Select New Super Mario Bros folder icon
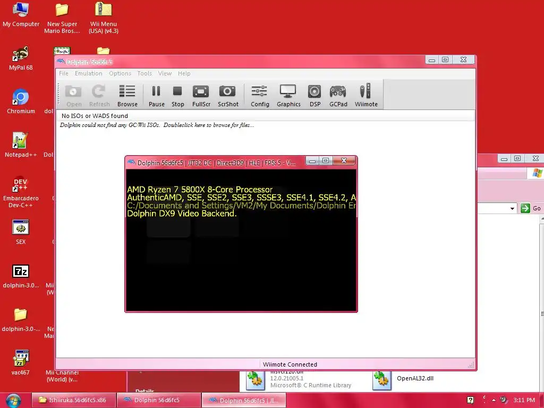This screenshot has width=544, height=408. [x=62, y=19]
